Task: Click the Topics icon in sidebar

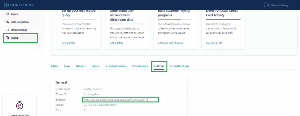Action: coord(8,14)
